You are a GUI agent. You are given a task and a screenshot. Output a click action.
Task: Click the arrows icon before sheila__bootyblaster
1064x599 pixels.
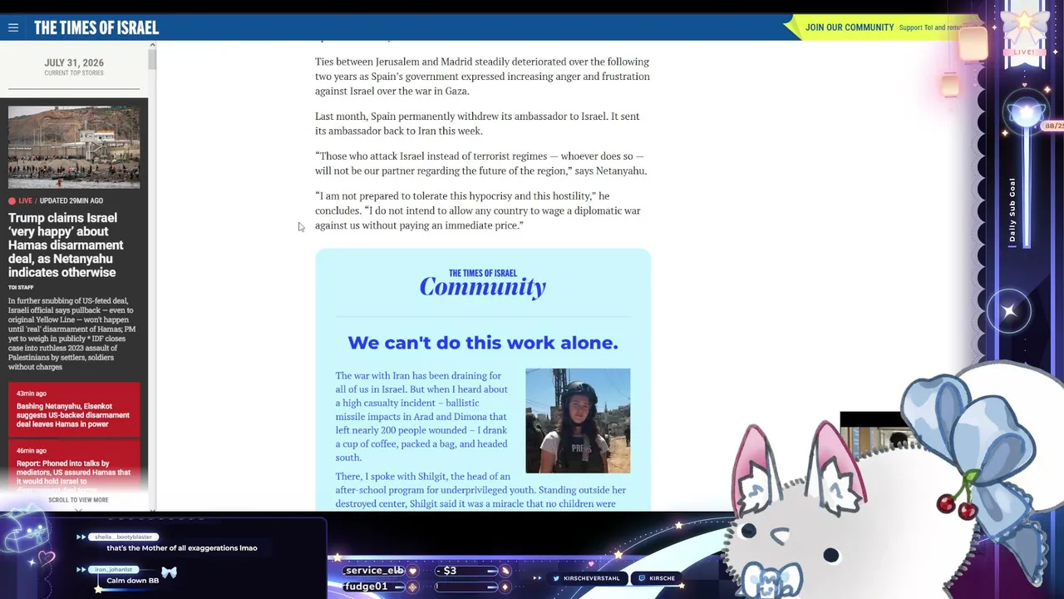coord(81,537)
